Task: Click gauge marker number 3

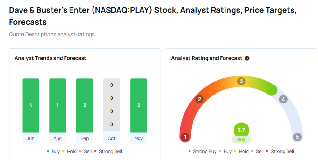Action: 241,81
